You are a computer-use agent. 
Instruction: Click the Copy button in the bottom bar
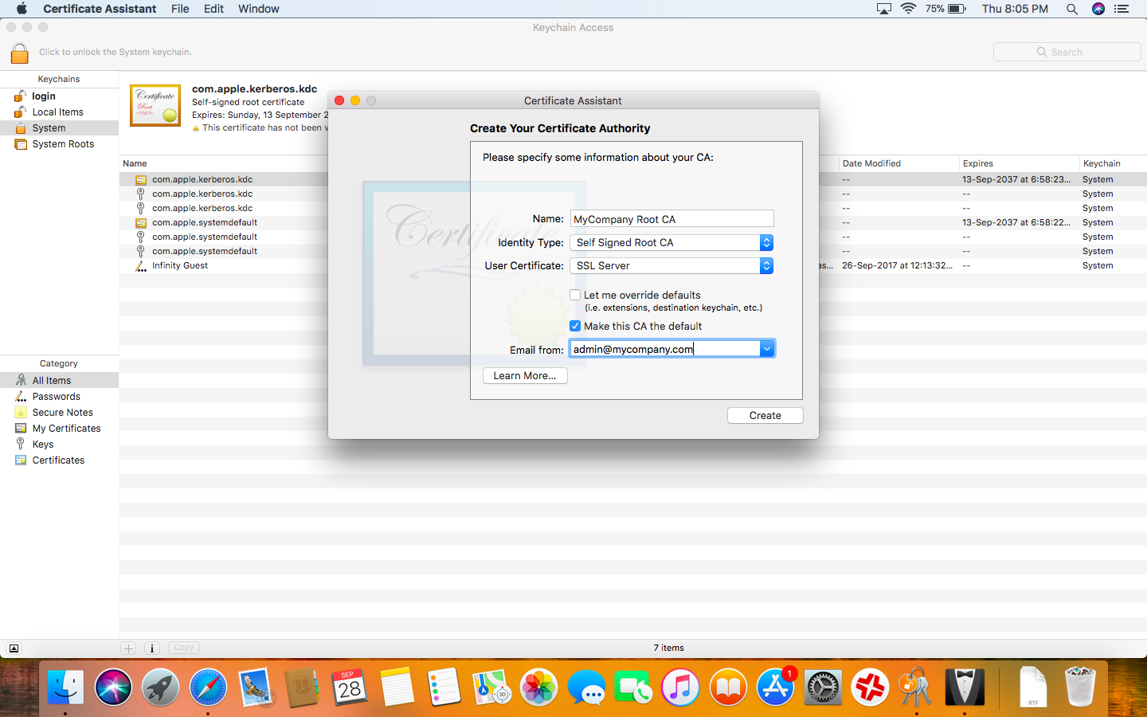[184, 648]
